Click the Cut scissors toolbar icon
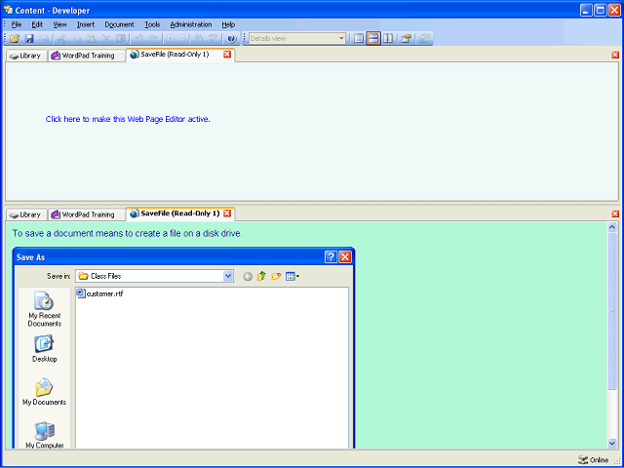624x468 pixels. coord(61,39)
